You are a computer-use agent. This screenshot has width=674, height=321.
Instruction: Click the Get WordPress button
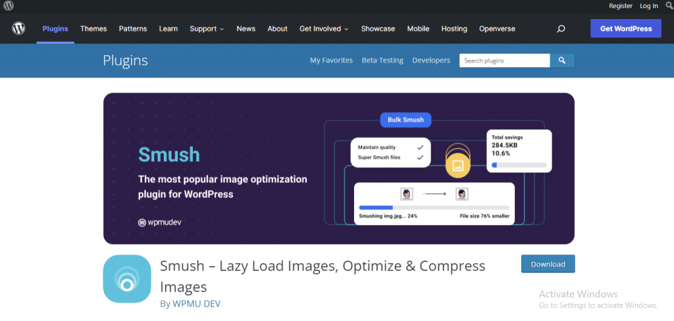click(626, 28)
